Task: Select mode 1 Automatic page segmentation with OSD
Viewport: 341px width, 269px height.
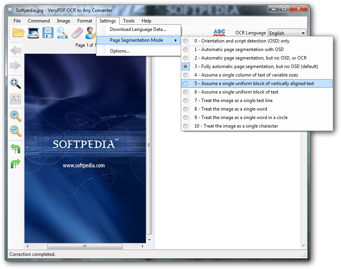Action: [x=257, y=49]
